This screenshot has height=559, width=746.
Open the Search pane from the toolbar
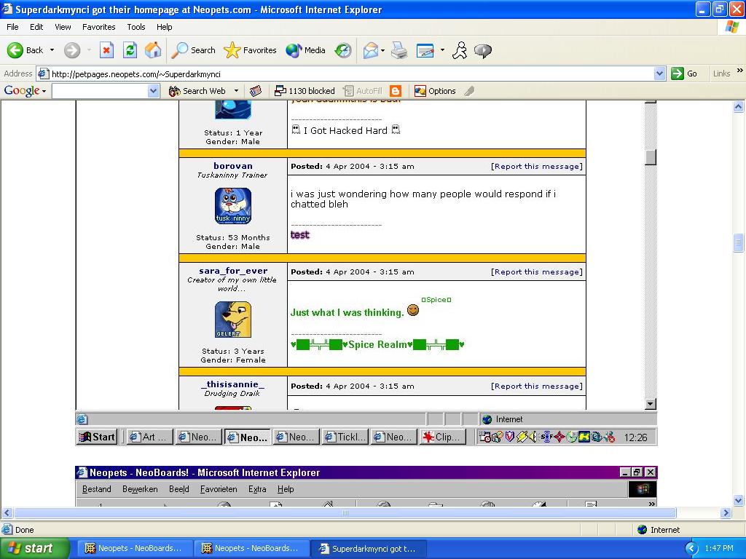coord(193,50)
